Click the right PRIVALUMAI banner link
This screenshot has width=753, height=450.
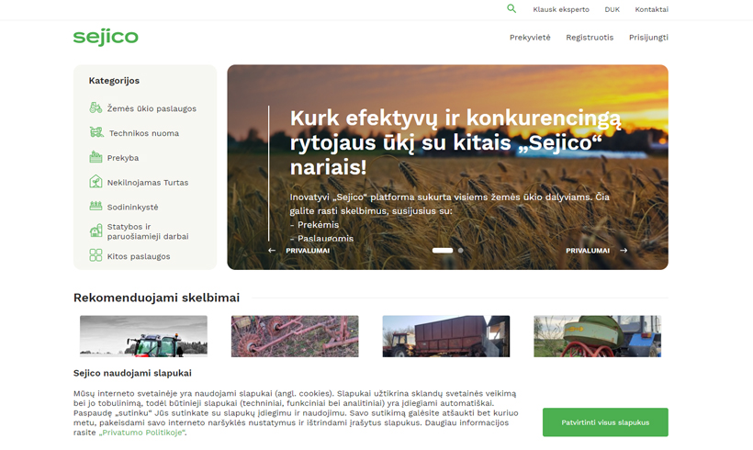(588, 250)
